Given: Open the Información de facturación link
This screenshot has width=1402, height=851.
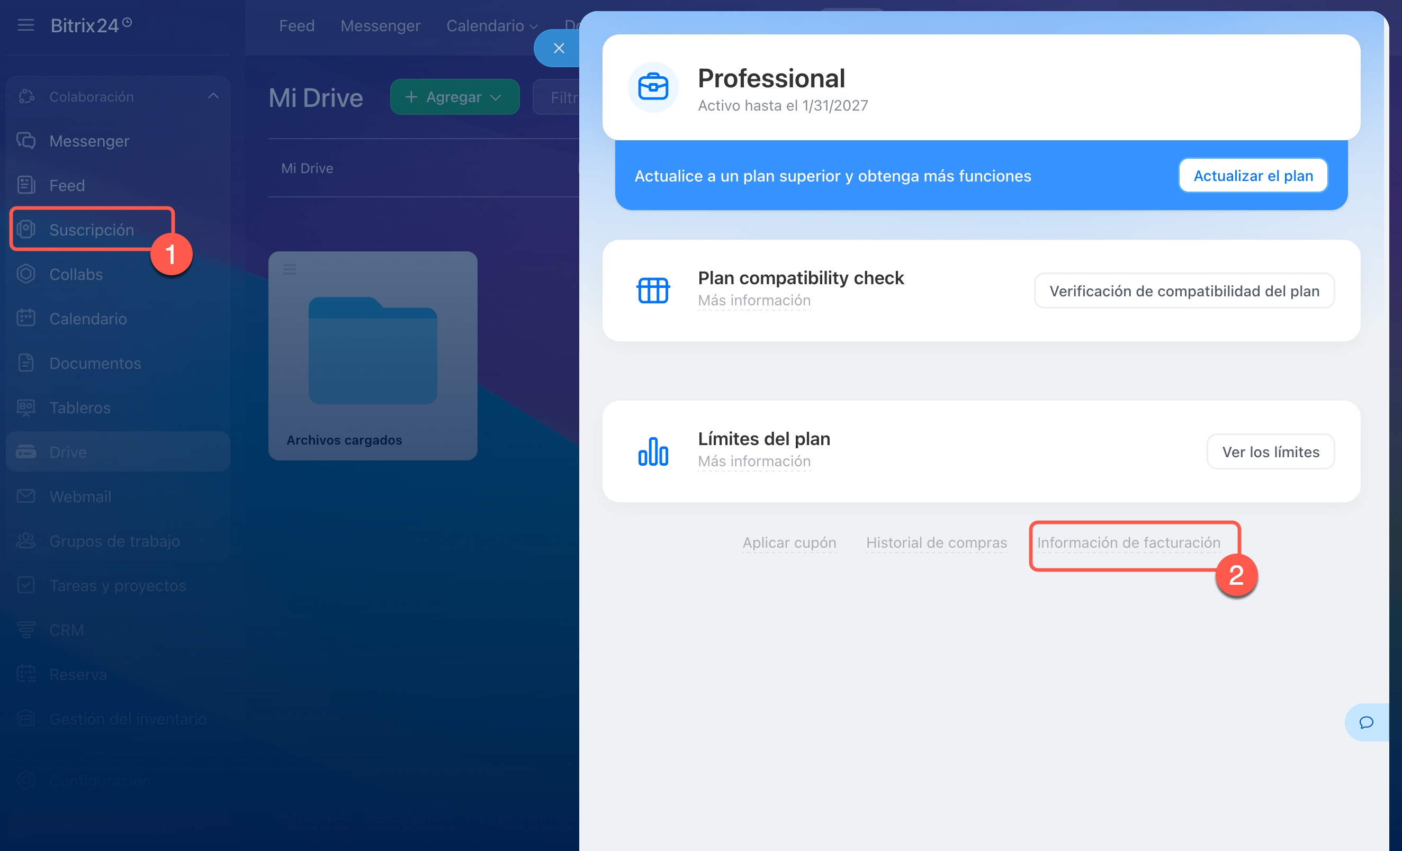Looking at the screenshot, I should click(1128, 542).
